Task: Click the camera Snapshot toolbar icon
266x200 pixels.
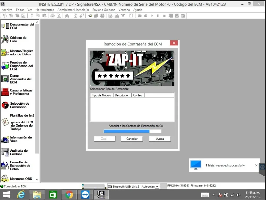Action: coord(139,16)
